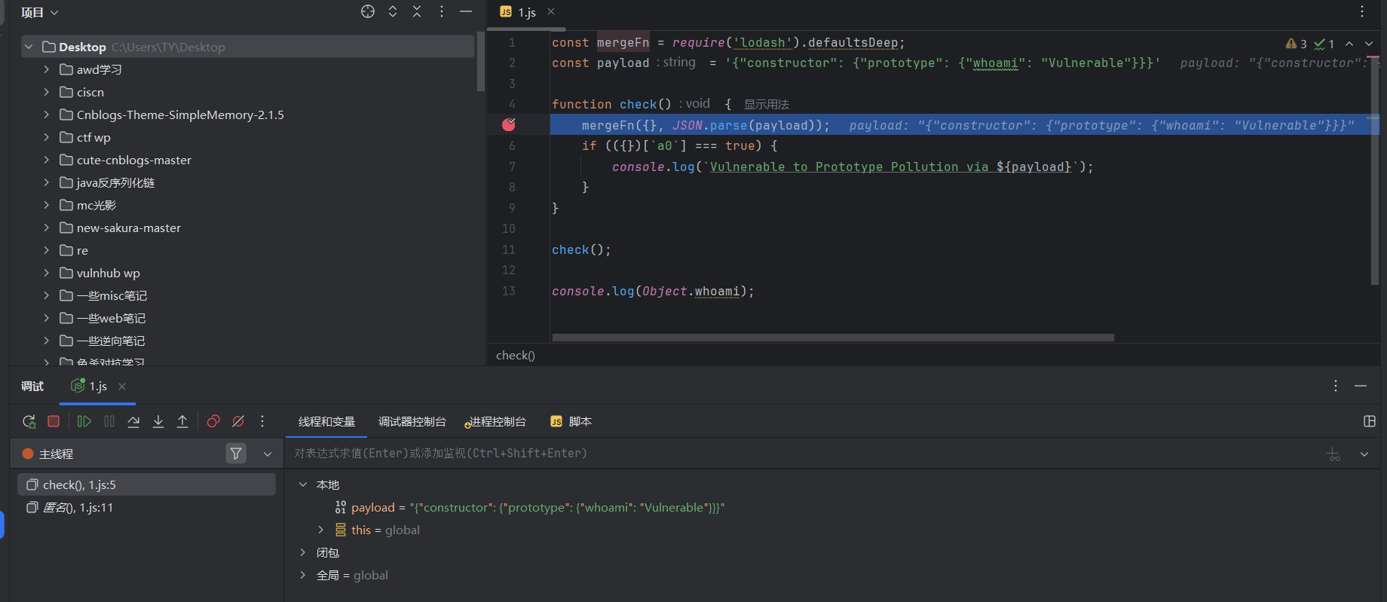Open more debug toolbar actions
The width and height of the screenshot is (1387, 602).
click(262, 421)
